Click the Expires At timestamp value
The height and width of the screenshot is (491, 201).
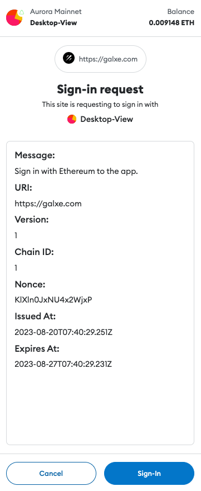63,364
